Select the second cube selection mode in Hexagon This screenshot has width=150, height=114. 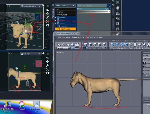[x=90, y=44]
